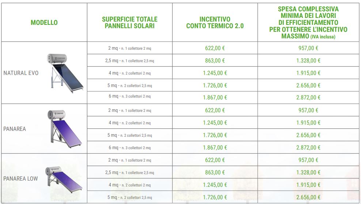Select Panarea 1.726,00 € incentive cell
The height and width of the screenshot is (204, 361).
coord(215,135)
